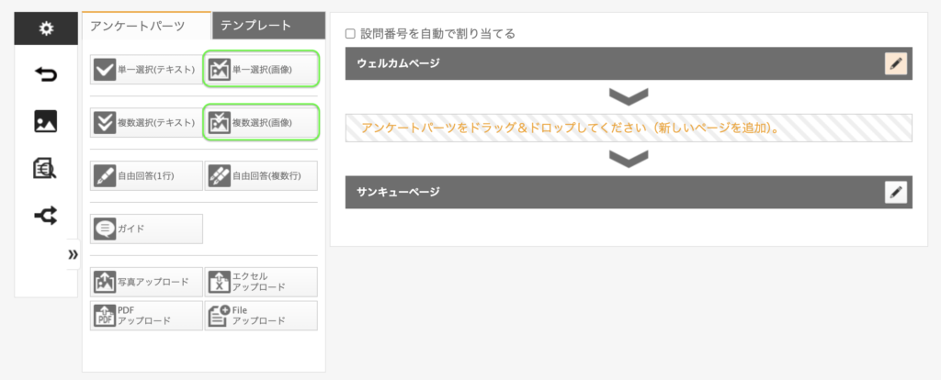The height and width of the screenshot is (380, 941).
Task: Open settings gear in left sidebar
Action: (45, 28)
